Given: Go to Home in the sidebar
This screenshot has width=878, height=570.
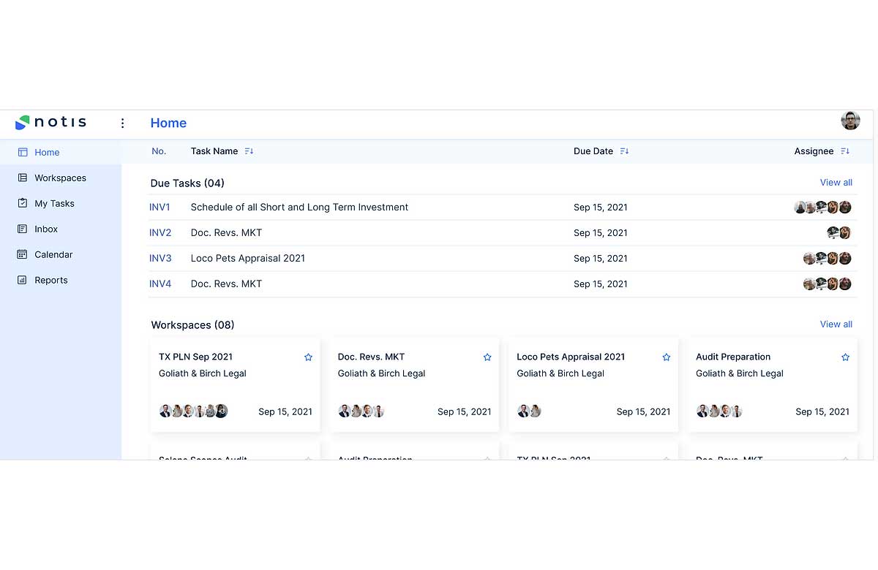Looking at the screenshot, I should point(47,152).
